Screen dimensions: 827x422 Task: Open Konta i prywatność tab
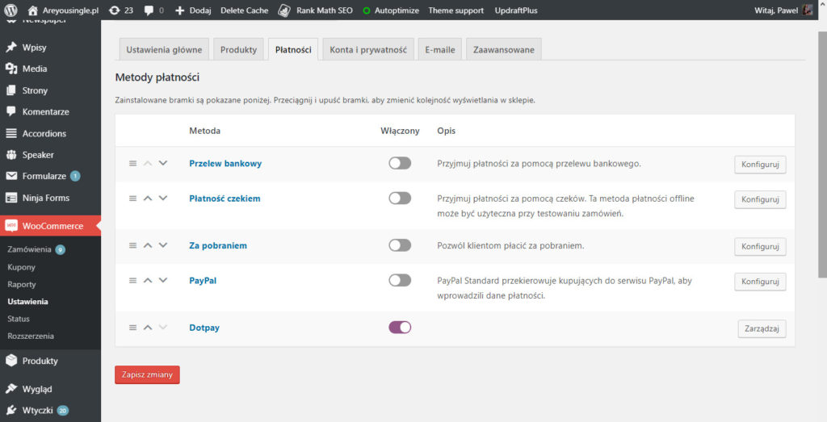point(368,49)
